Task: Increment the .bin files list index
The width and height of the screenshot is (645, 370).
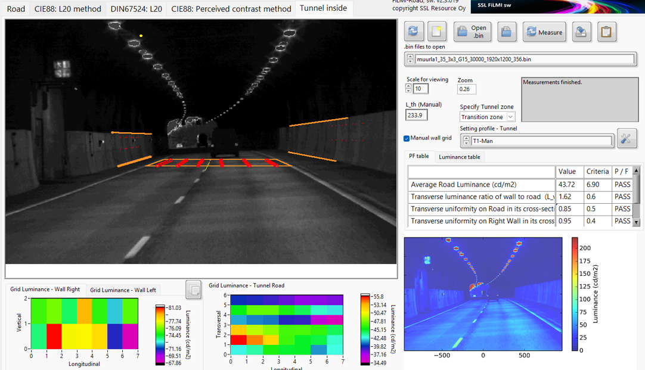Action: click(x=410, y=57)
